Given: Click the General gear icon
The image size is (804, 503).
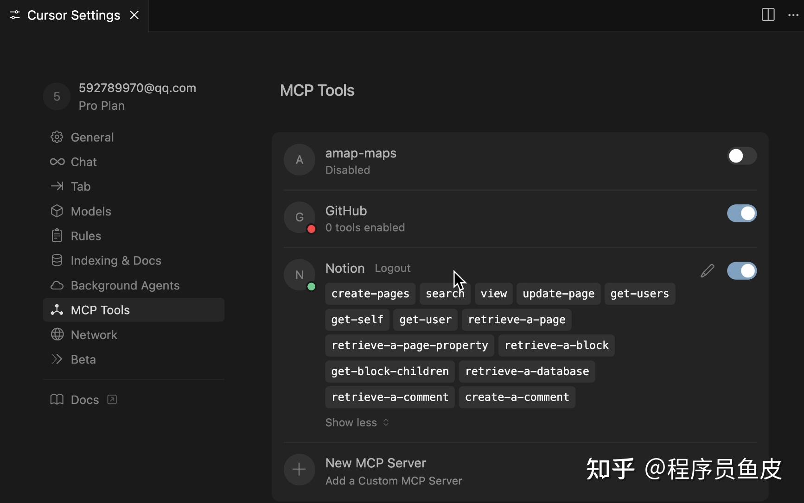Looking at the screenshot, I should pos(57,137).
